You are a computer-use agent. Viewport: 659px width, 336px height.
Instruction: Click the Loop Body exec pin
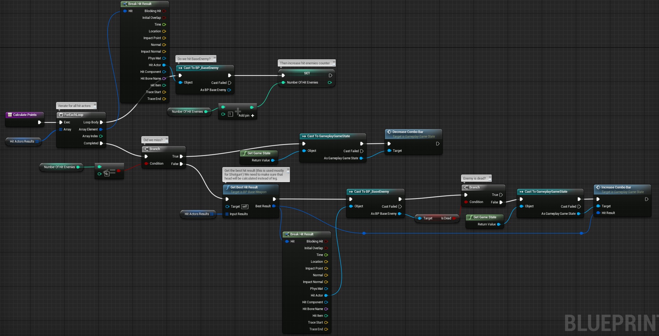pyautogui.click(x=101, y=122)
